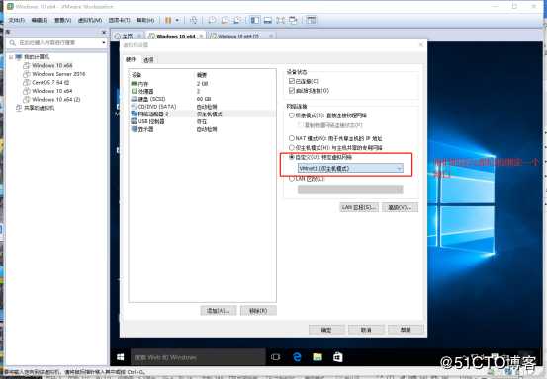The height and width of the screenshot is (380, 547).
Task: Open File Explorer from guest taskbar
Action: (x=318, y=357)
